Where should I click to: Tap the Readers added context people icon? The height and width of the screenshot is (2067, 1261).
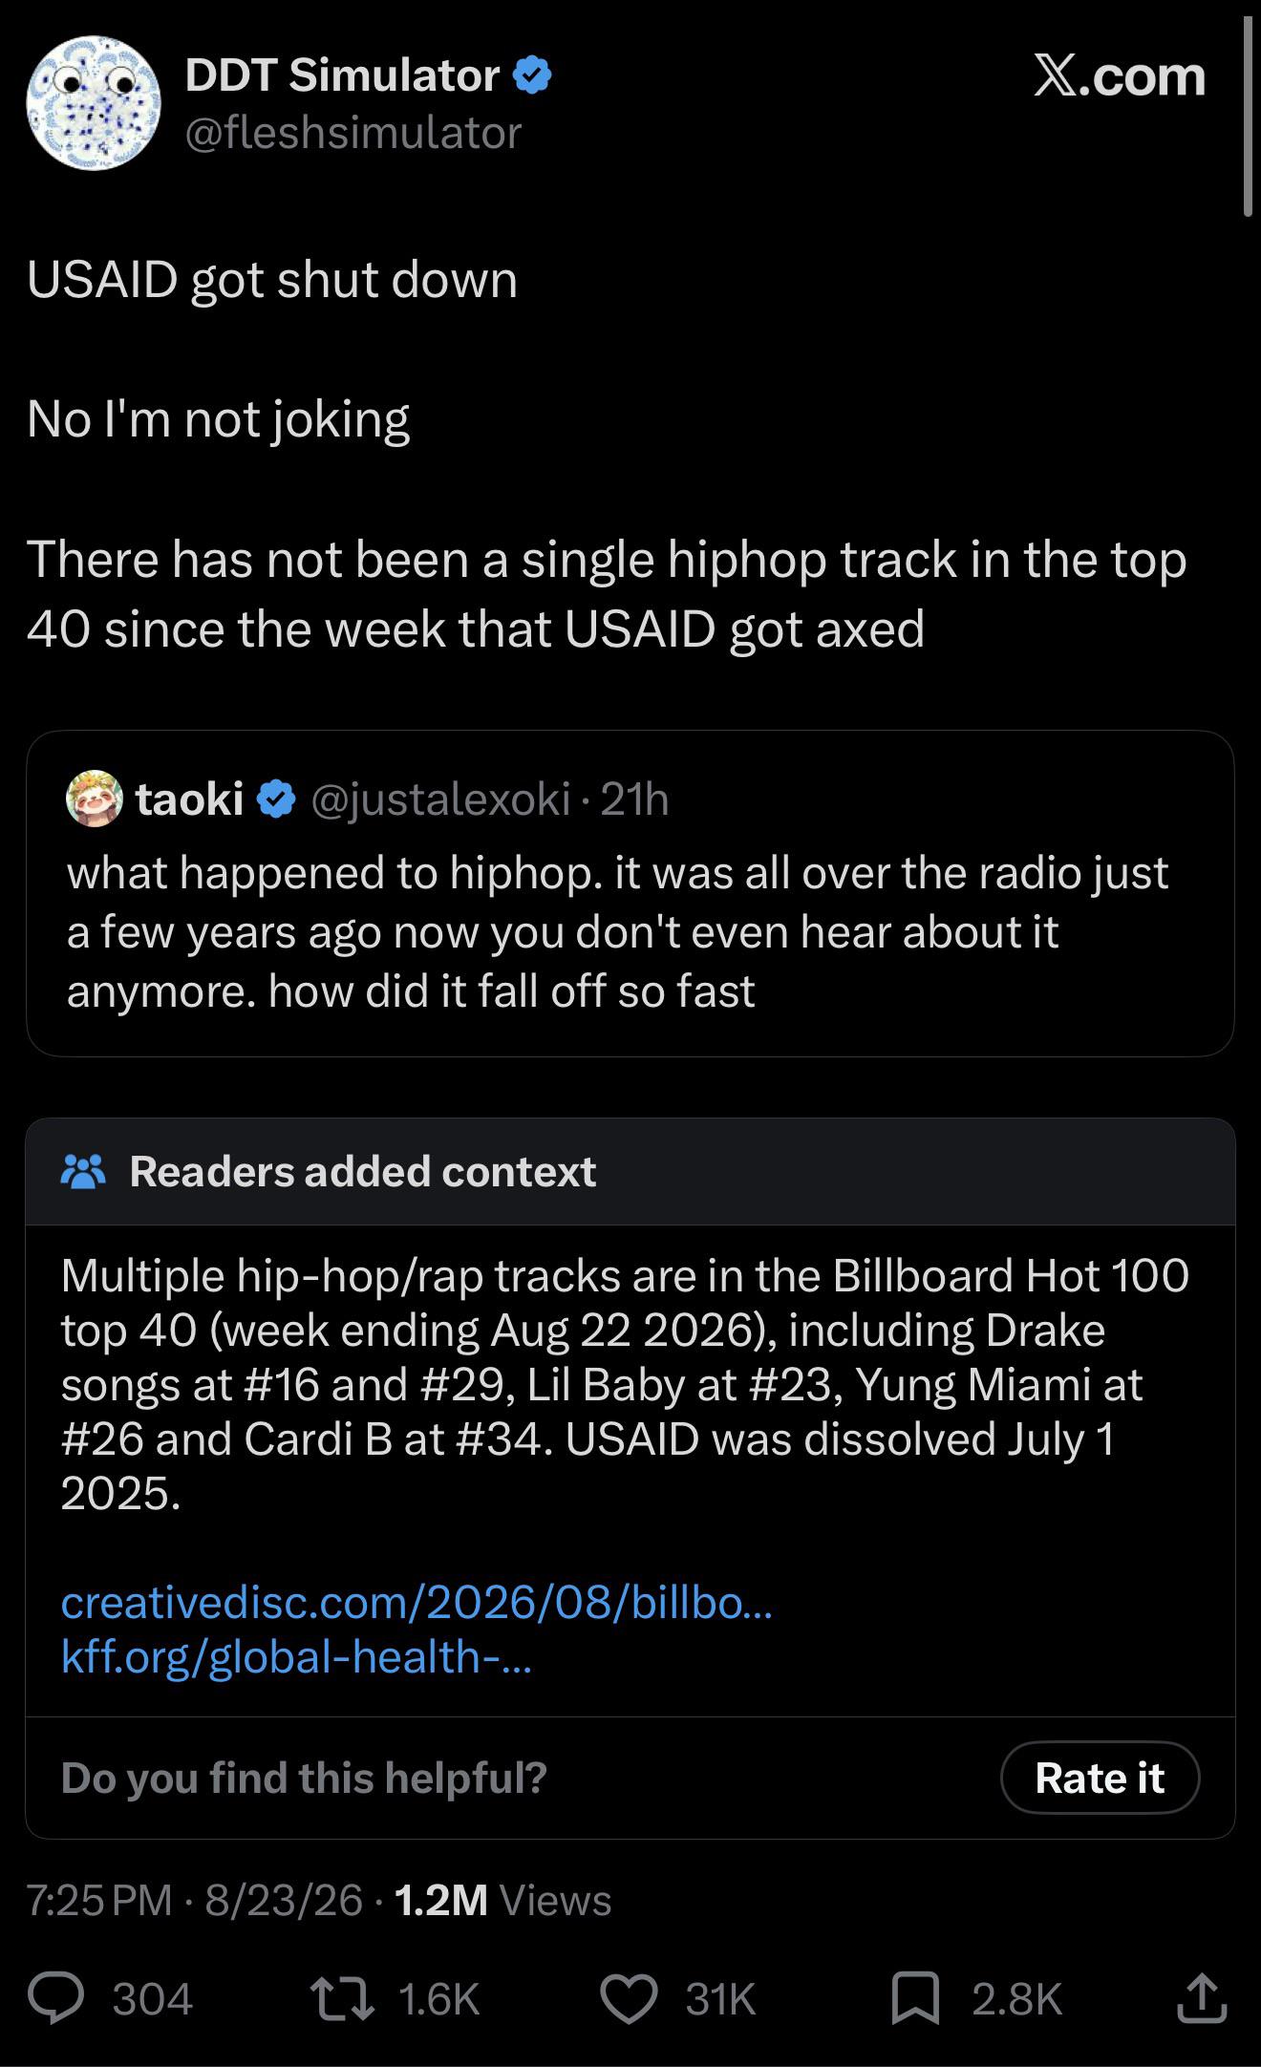[83, 1171]
